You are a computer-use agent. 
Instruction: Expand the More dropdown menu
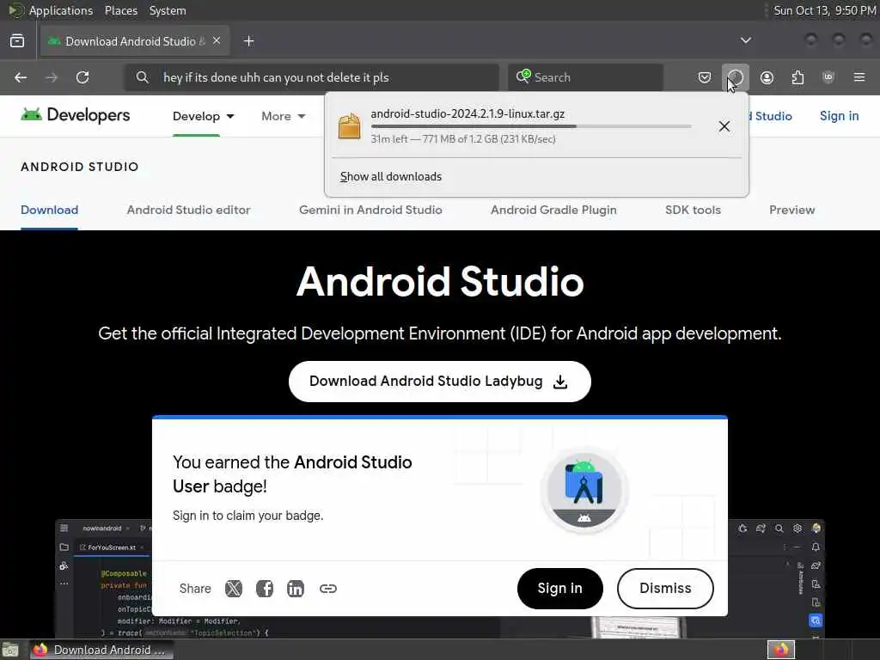coord(284,116)
